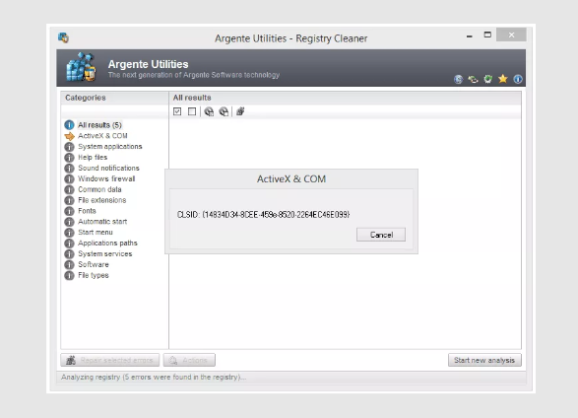Click the first globe search toolbar icon
This screenshot has width=578, height=418.
point(209,111)
